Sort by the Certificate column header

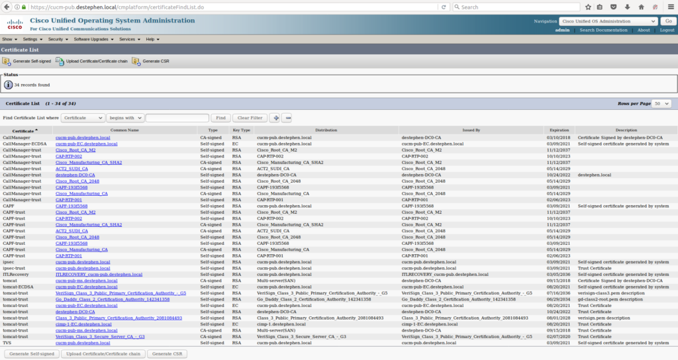24,130
